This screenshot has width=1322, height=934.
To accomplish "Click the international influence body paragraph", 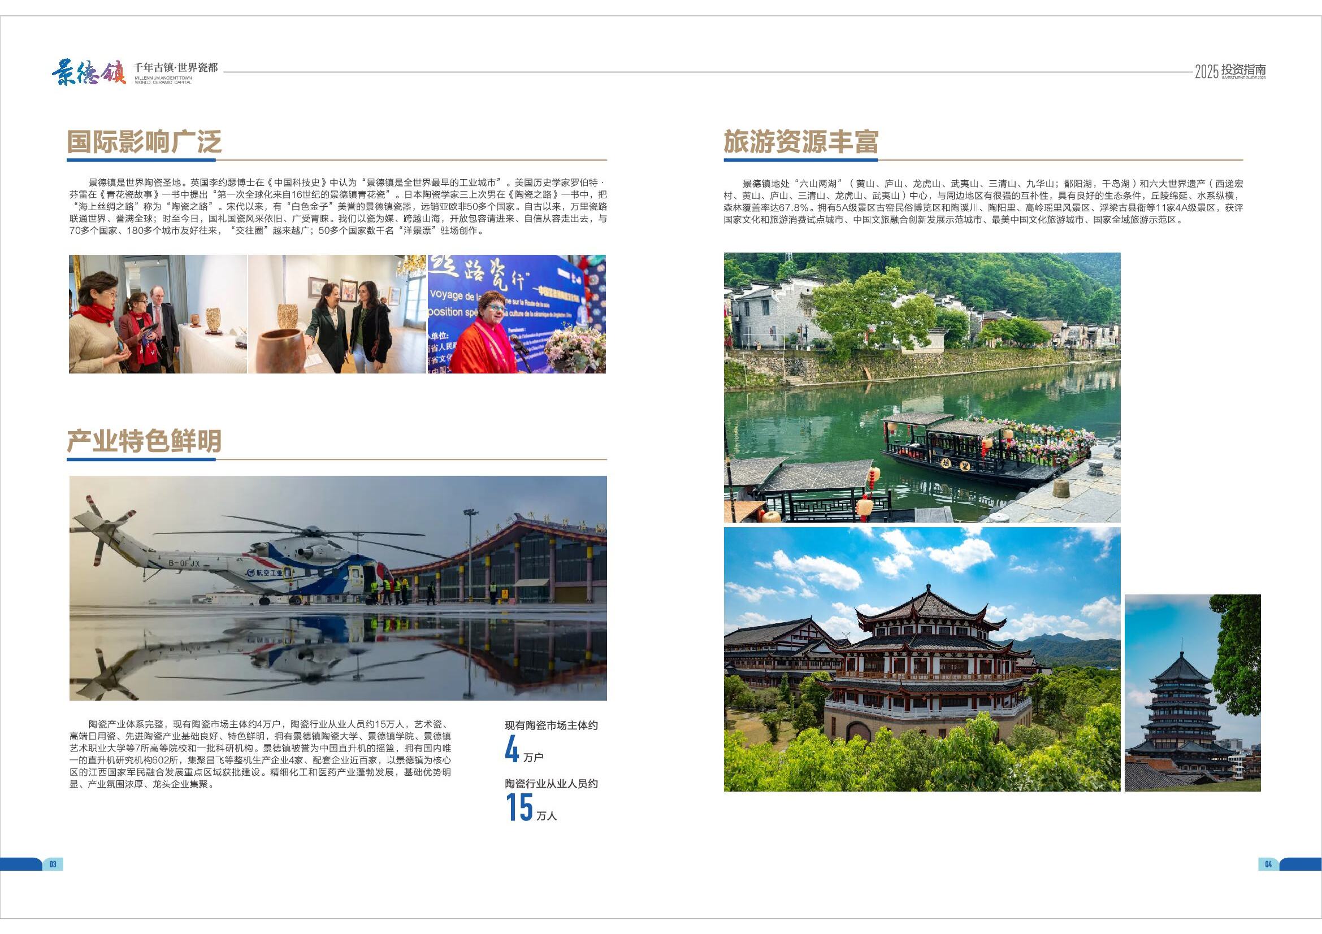I will [x=338, y=207].
